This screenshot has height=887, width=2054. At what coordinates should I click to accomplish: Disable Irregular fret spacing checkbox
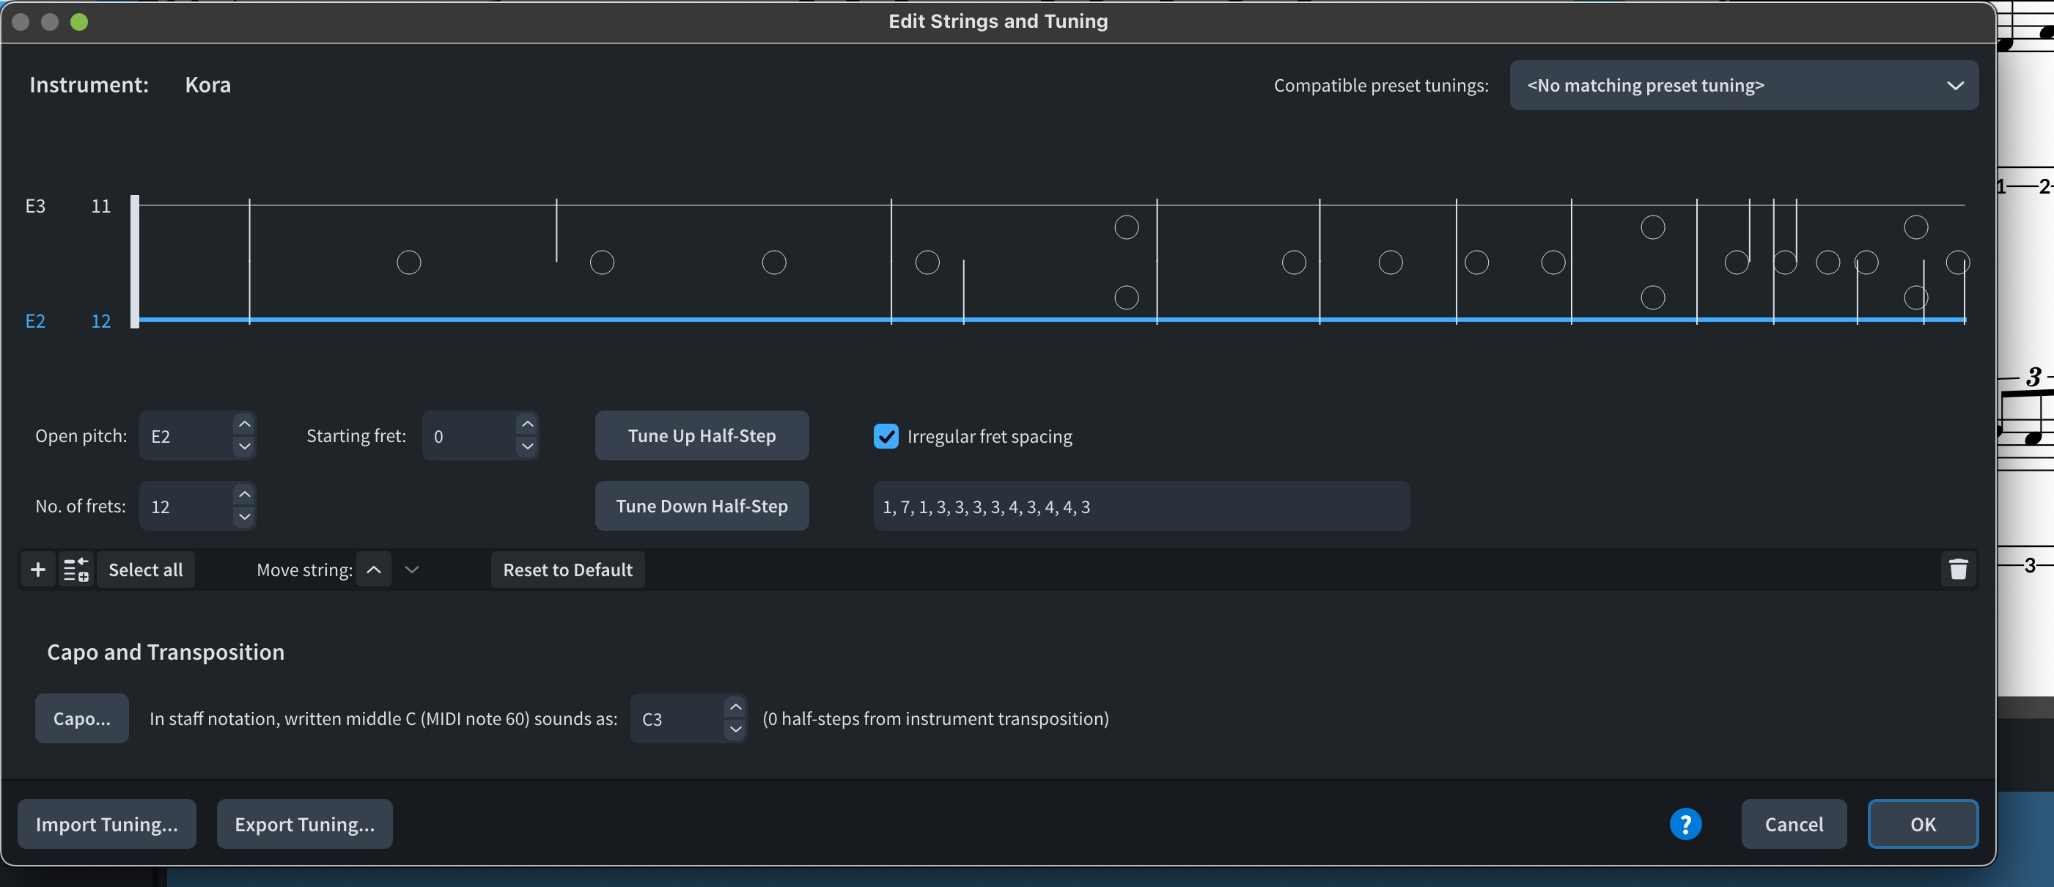(886, 436)
